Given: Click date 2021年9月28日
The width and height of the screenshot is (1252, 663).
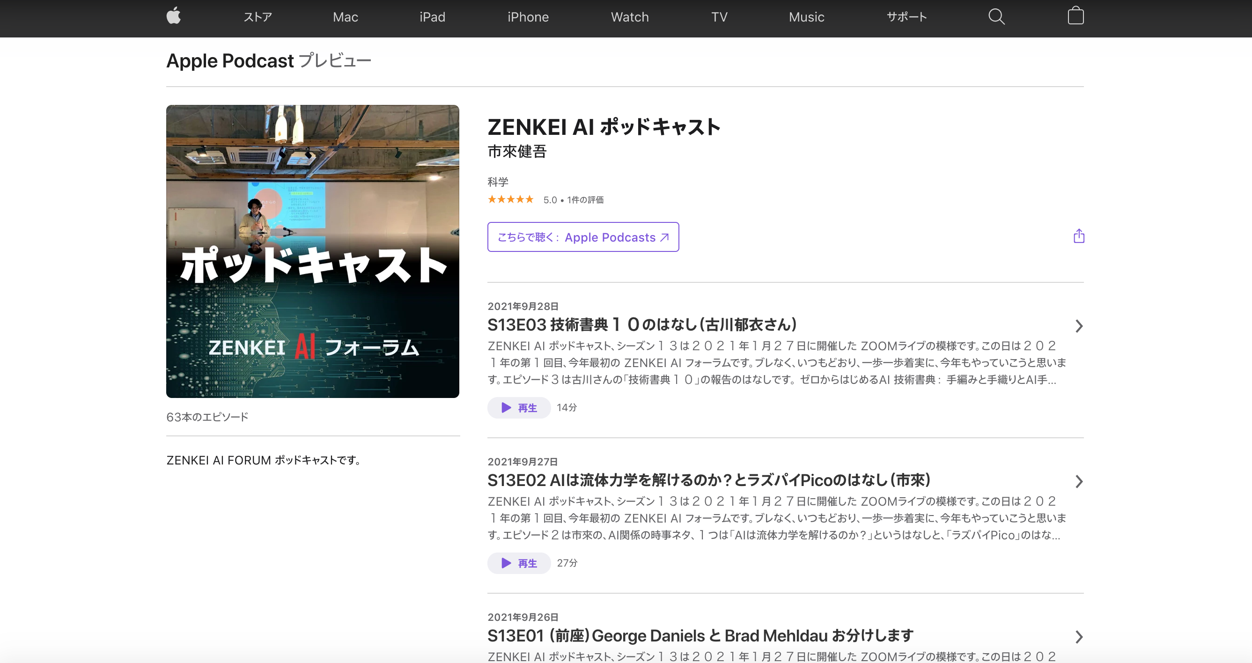Looking at the screenshot, I should (x=523, y=306).
